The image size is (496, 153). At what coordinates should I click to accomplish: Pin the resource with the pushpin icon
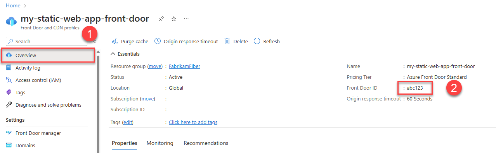pos(161,19)
